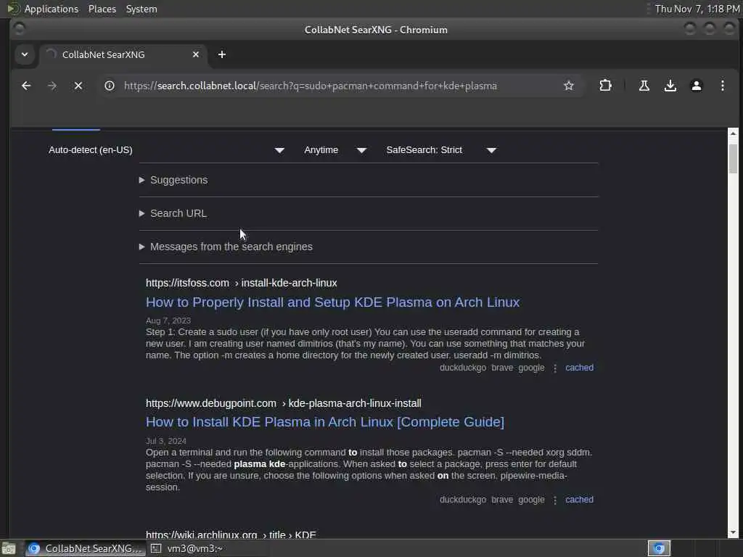
Task: Switch to vm3@vm3 terminal taskbar item
Action: click(x=187, y=548)
